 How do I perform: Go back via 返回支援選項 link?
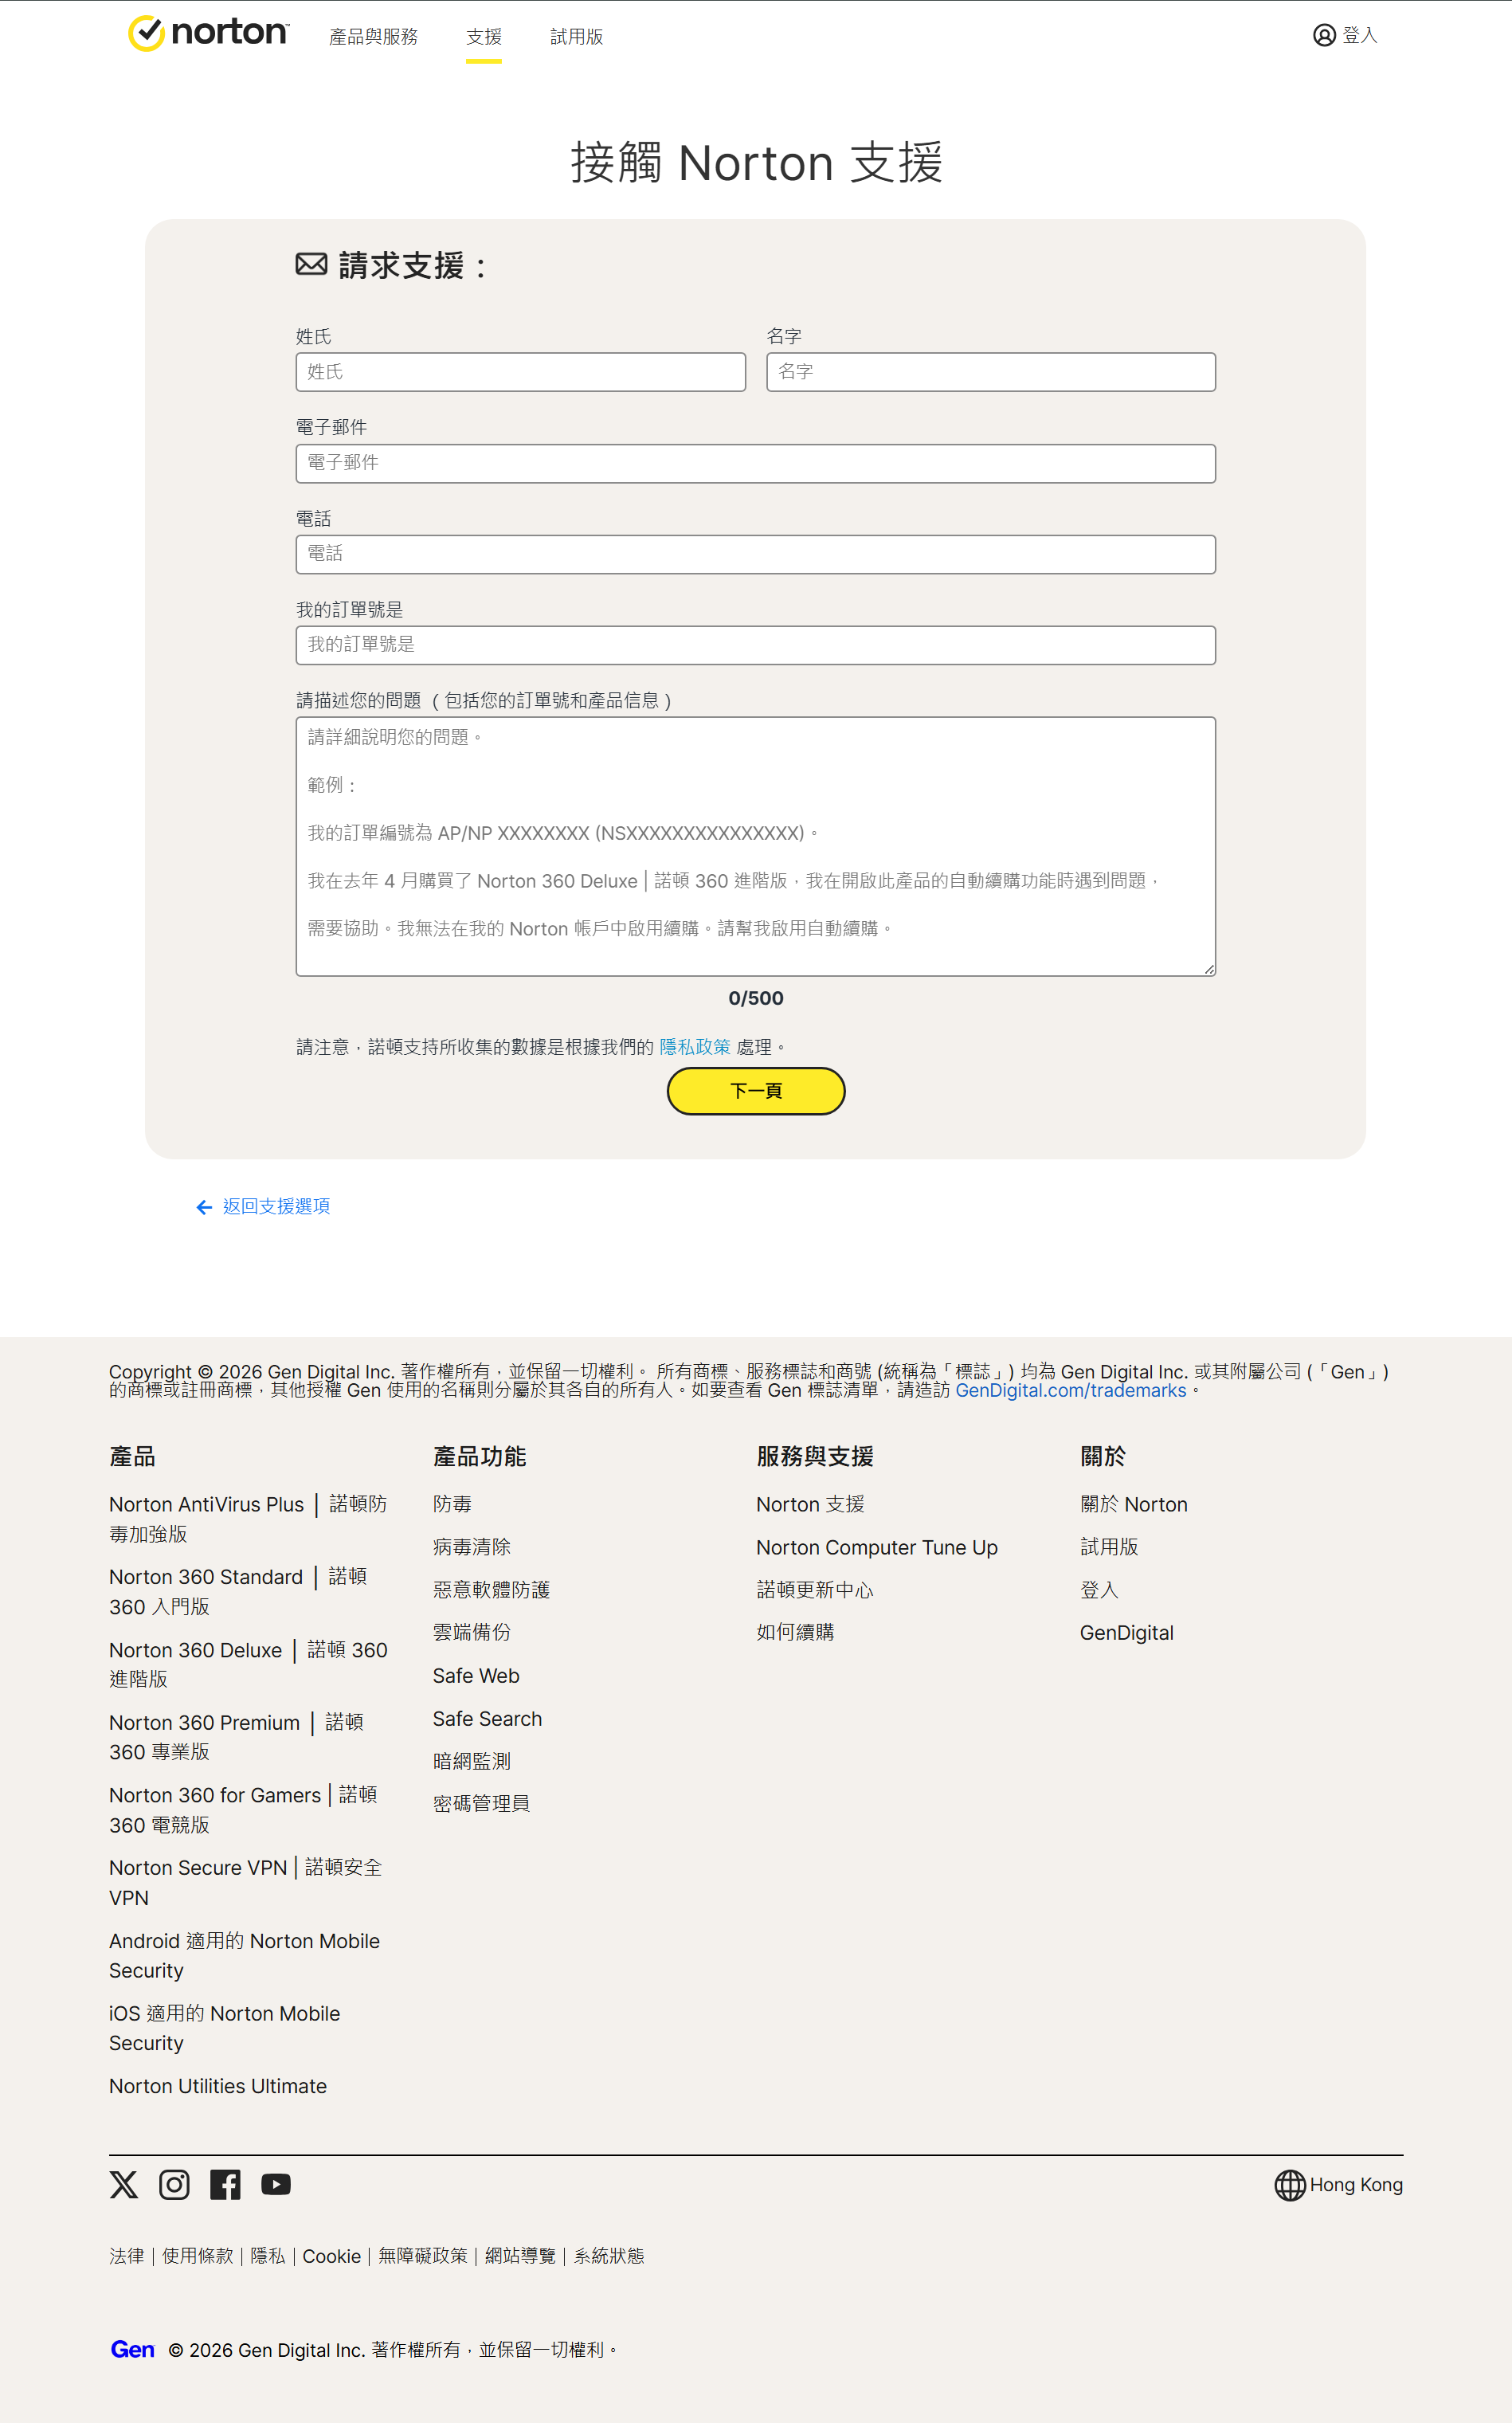(276, 1206)
